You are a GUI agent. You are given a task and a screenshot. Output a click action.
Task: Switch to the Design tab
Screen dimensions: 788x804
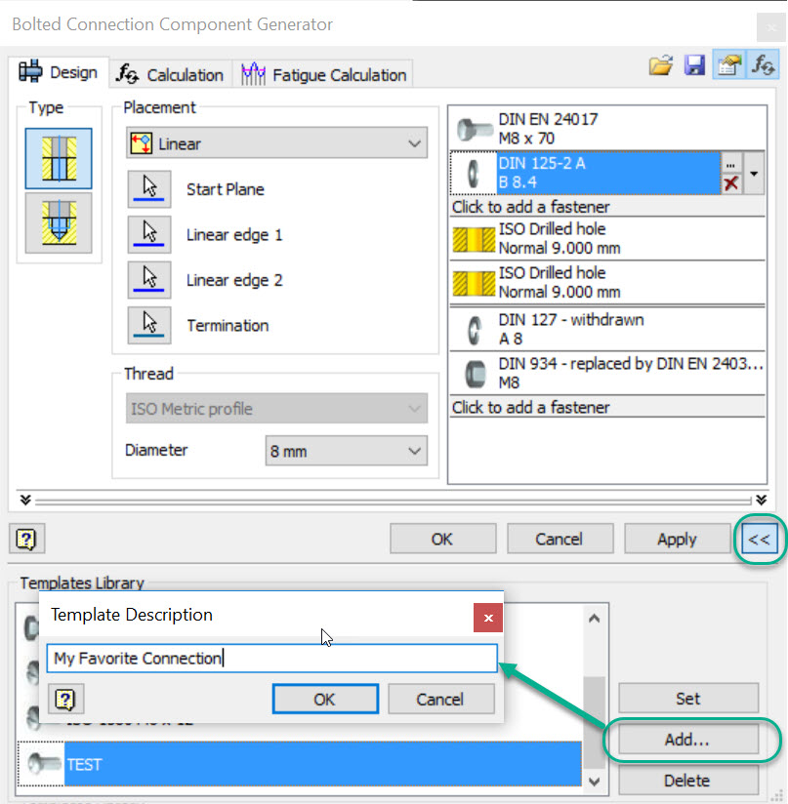[x=59, y=72]
